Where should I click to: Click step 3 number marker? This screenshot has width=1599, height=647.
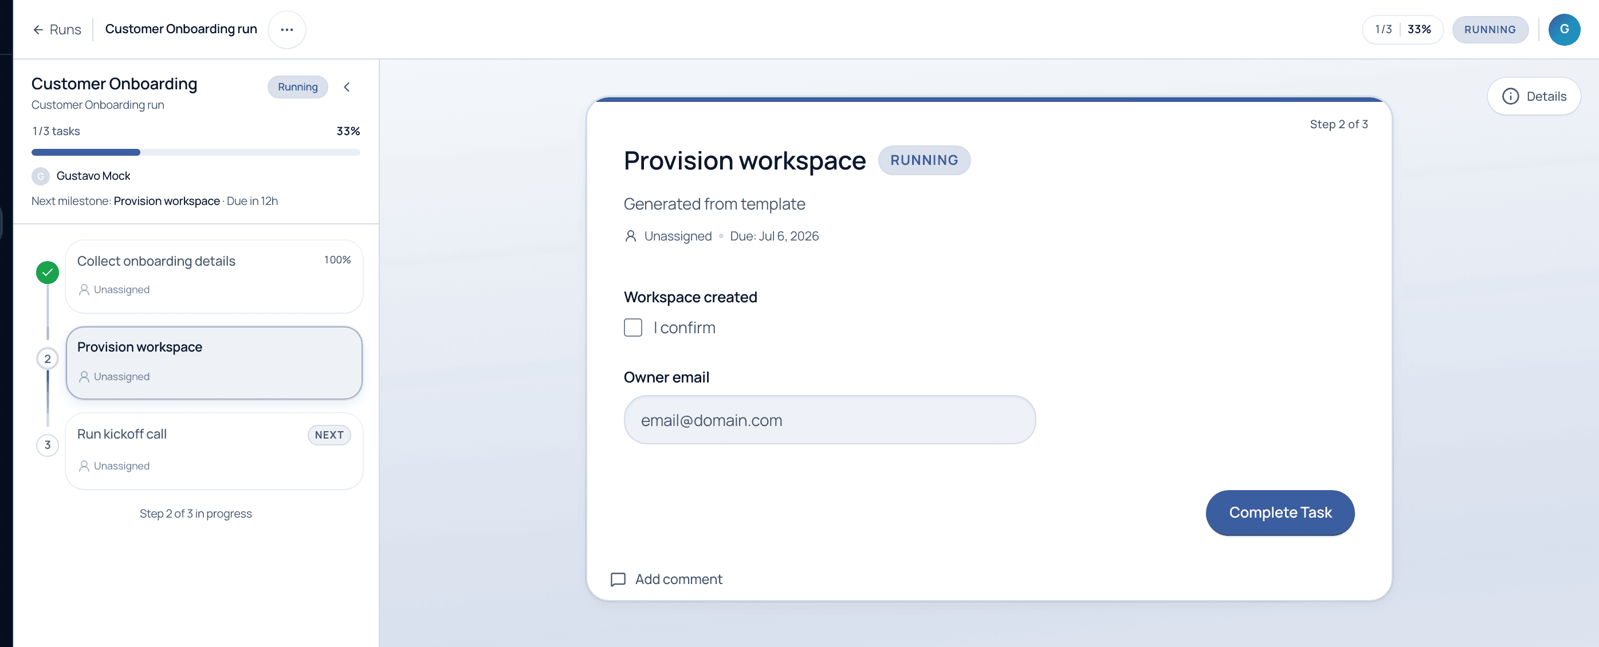[x=47, y=445]
